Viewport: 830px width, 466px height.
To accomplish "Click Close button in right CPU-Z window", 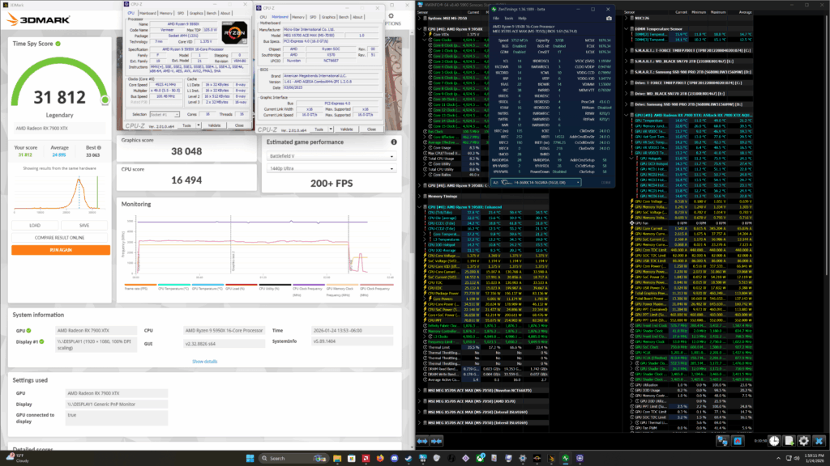I will [371, 129].
